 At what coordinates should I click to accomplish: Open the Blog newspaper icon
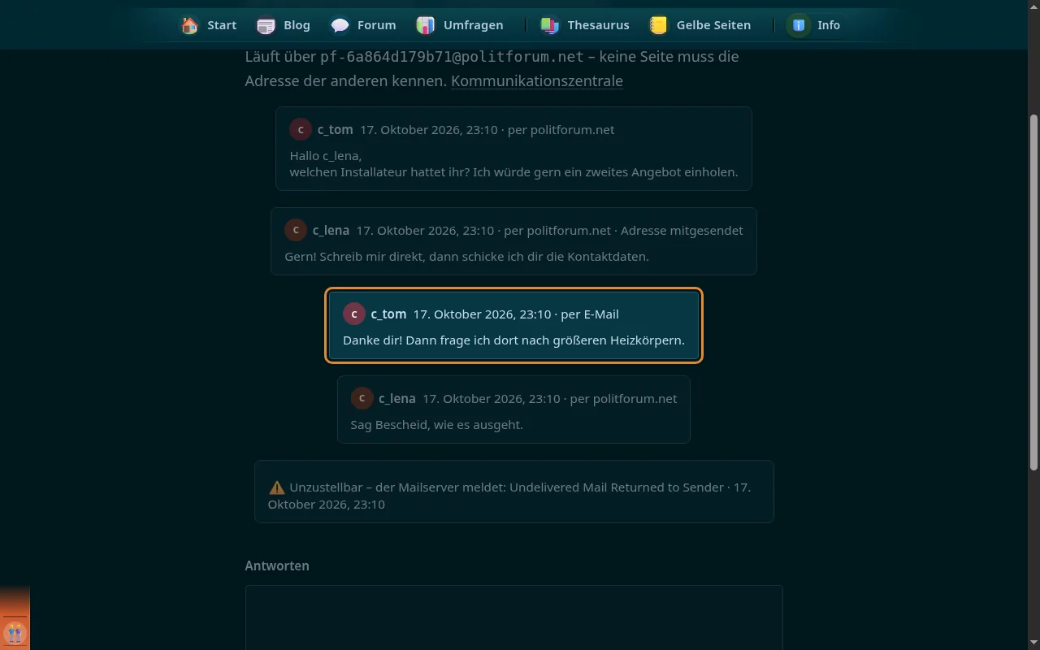point(266,25)
